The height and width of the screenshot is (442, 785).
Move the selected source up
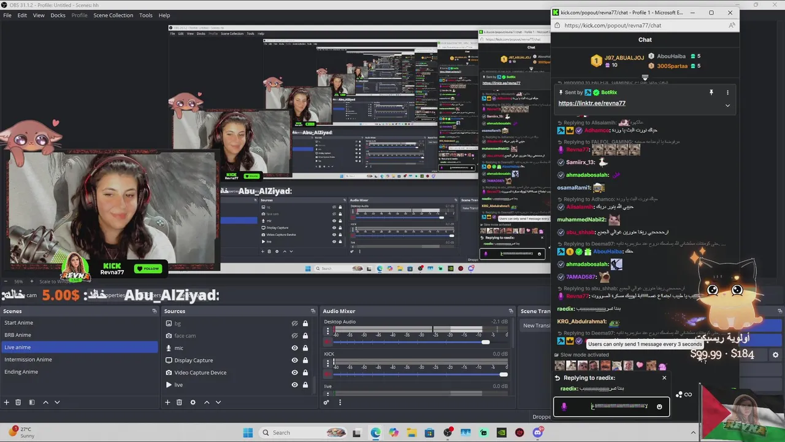point(207,402)
